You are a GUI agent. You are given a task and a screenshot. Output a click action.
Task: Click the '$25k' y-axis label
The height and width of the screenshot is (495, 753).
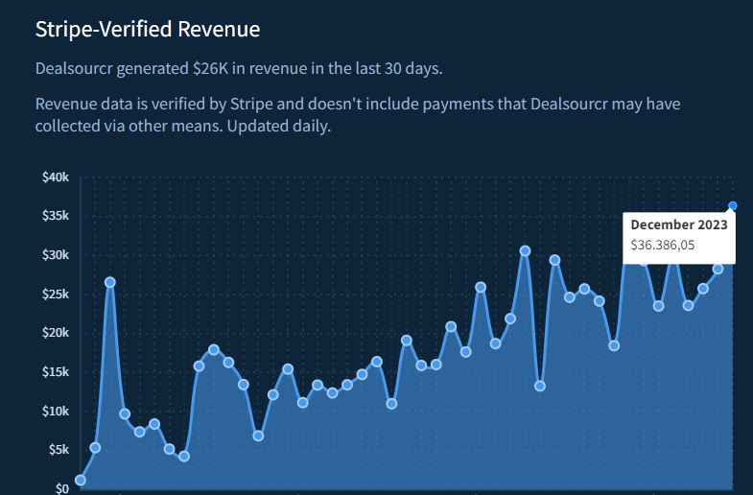pos(56,294)
